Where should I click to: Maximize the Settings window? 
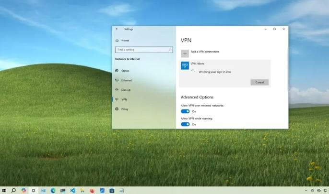pyautogui.click(x=274, y=29)
